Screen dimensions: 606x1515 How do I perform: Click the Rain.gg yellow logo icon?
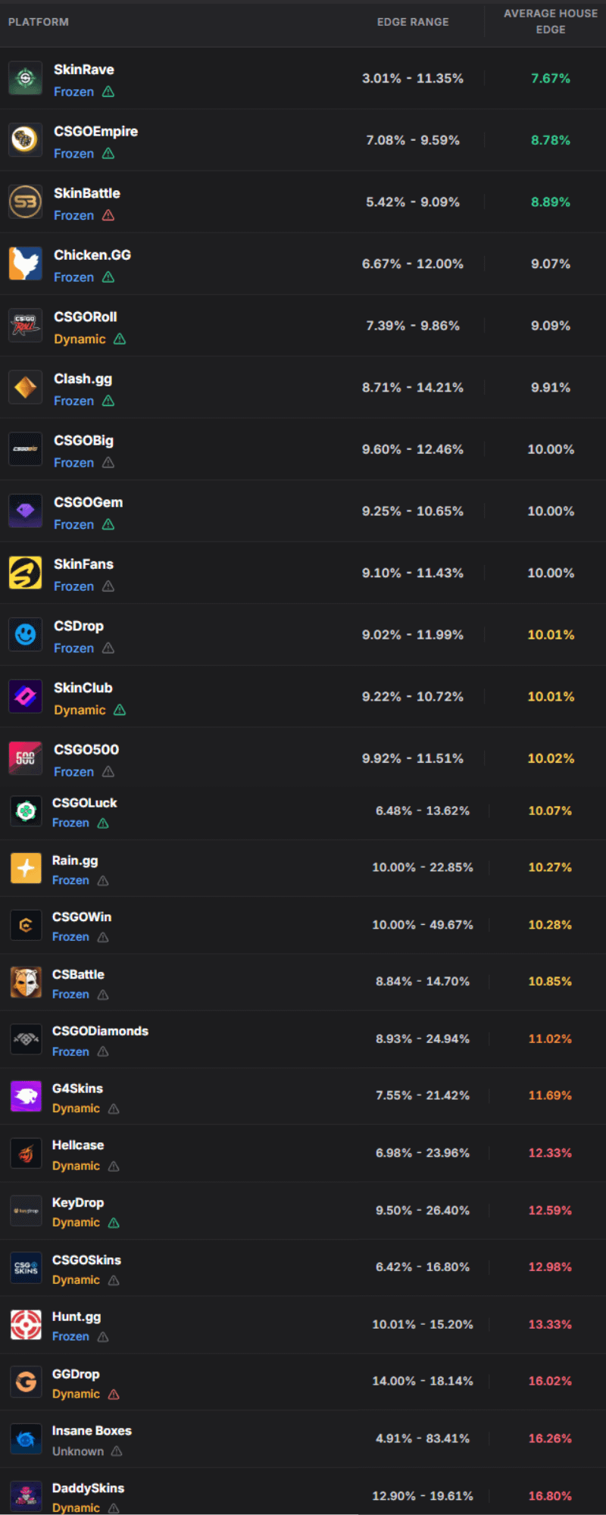click(x=26, y=868)
